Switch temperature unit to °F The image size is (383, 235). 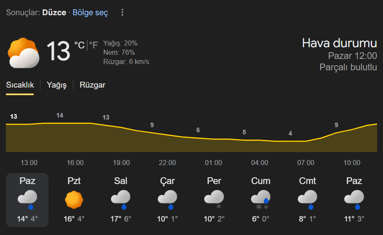(x=94, y=45)
